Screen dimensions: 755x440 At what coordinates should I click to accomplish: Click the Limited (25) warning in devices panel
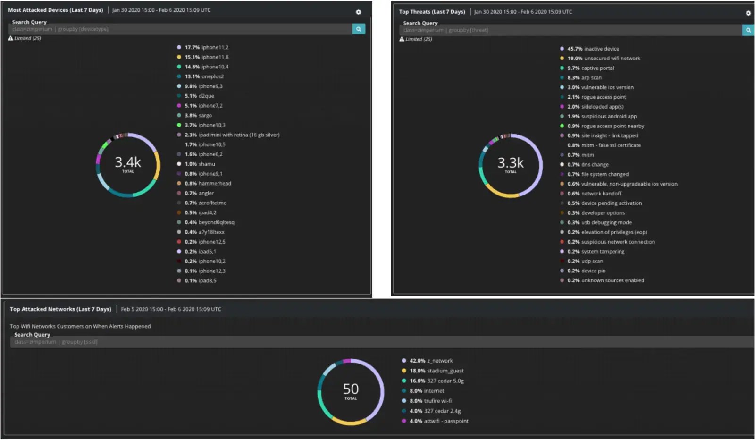coord(25,38)
